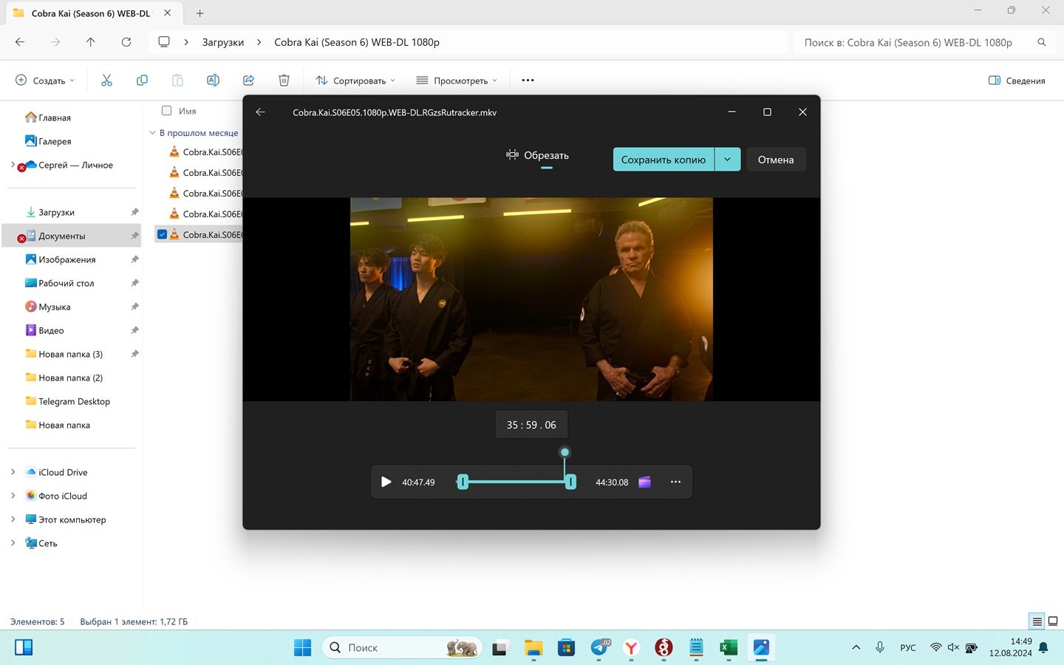Select the Обрезать tab

click(x=537, y=156)
